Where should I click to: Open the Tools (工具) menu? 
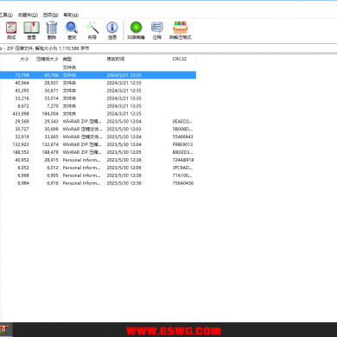6,15
